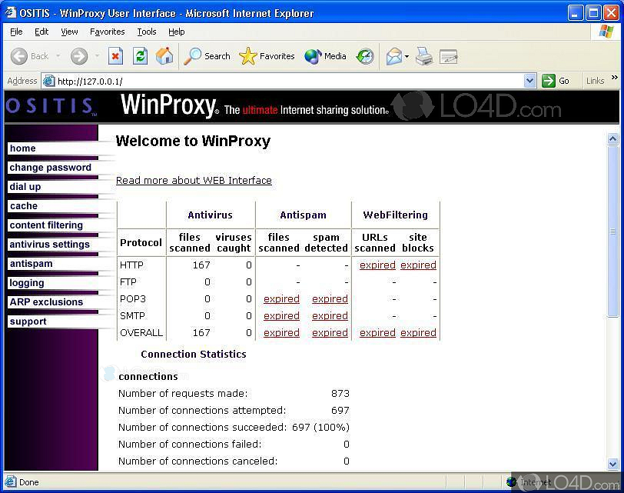This screenshot has width=624, height=493.
Task: Click the Done status bar text
Action: 28,482
